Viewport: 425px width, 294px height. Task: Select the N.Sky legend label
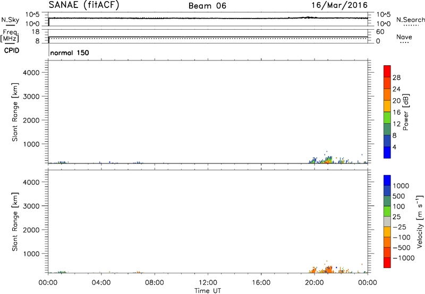tap(10, 20)
